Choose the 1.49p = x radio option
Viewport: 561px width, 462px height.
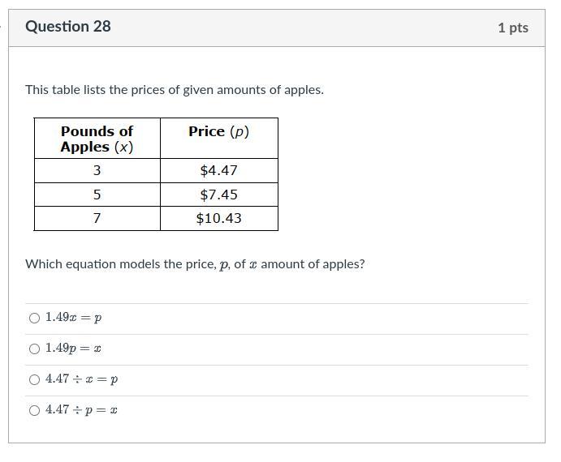coord(34,349)
